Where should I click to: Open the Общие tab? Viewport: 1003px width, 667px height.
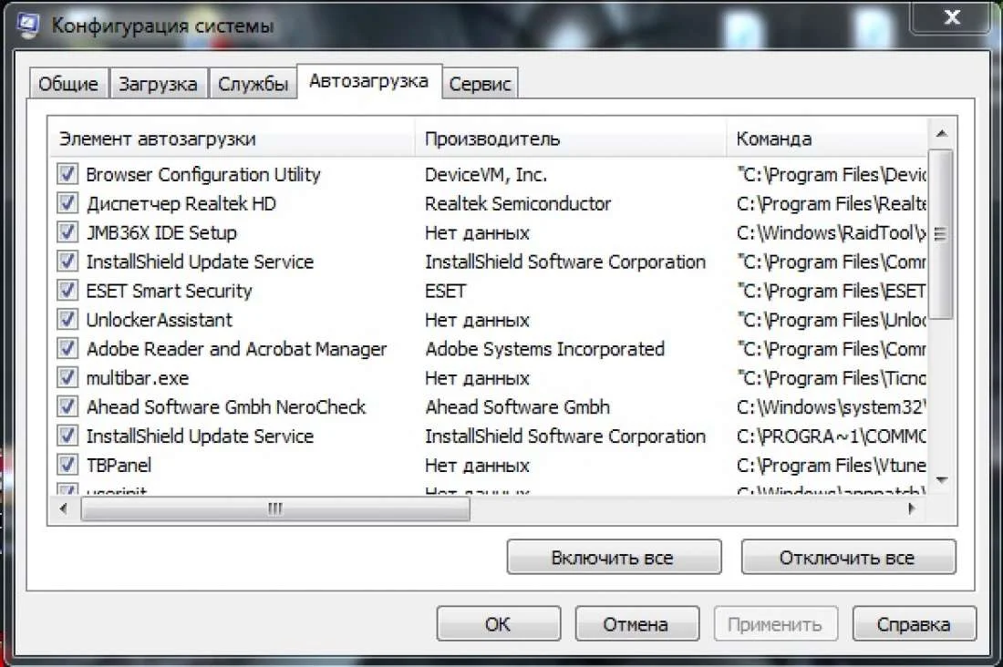(68, 84)
